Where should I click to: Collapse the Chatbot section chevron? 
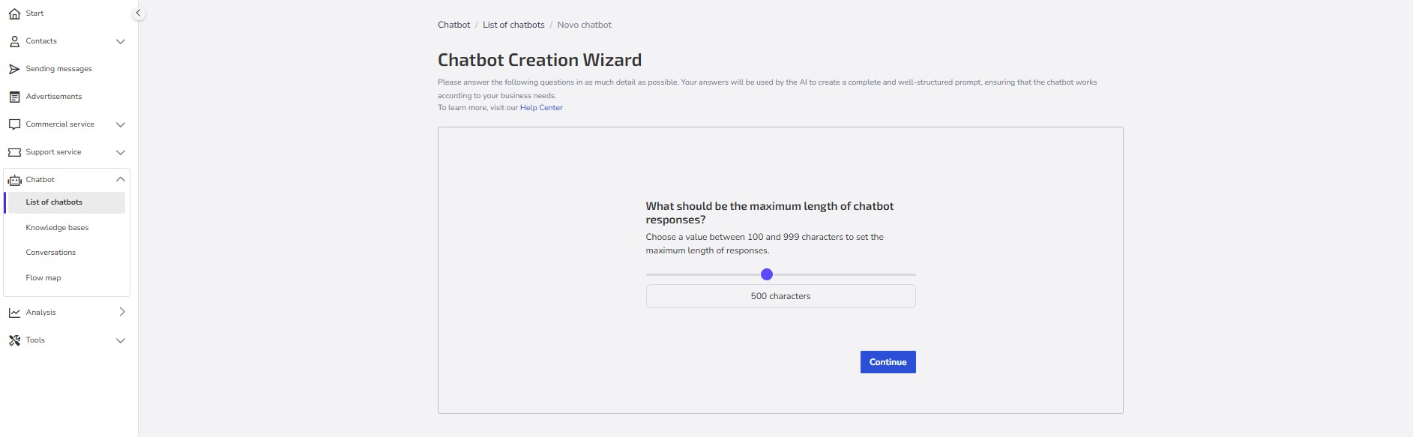tap(121, 180)
